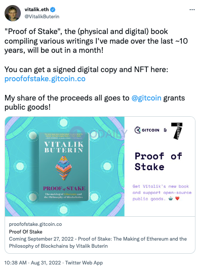This screenshot has width=197, height=268.
Task: Click the Twitter Web App source label
Action: (84, 263)
